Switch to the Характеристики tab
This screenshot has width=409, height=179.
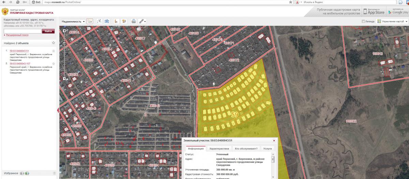click(219, 149)
